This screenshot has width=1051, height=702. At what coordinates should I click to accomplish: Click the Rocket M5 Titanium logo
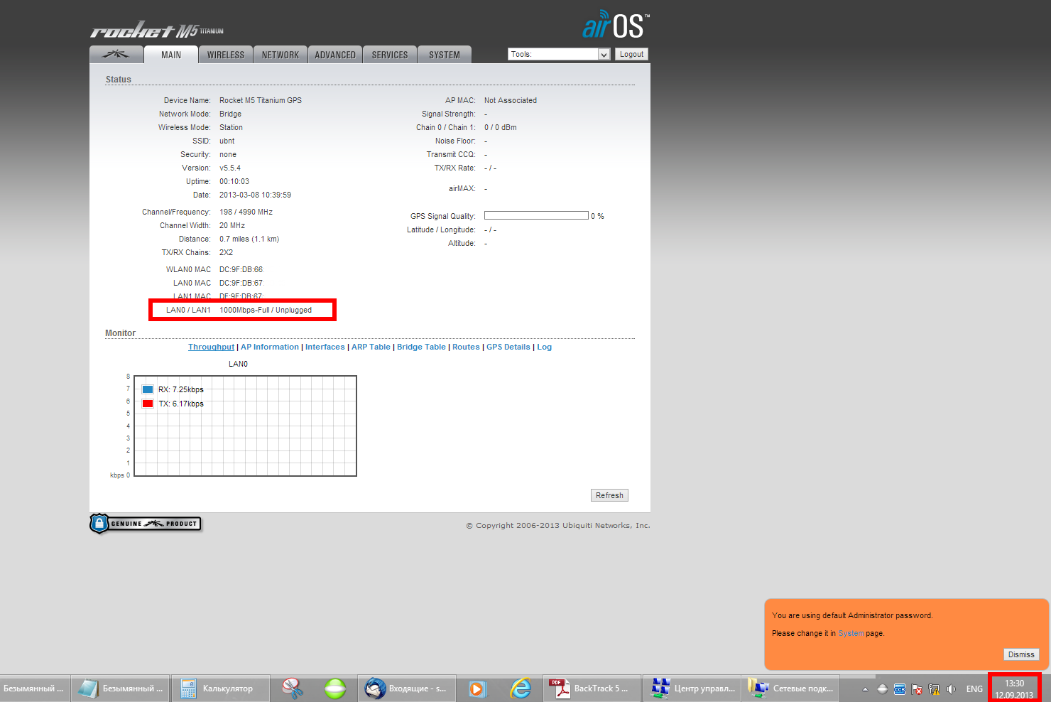coord(157,30)
